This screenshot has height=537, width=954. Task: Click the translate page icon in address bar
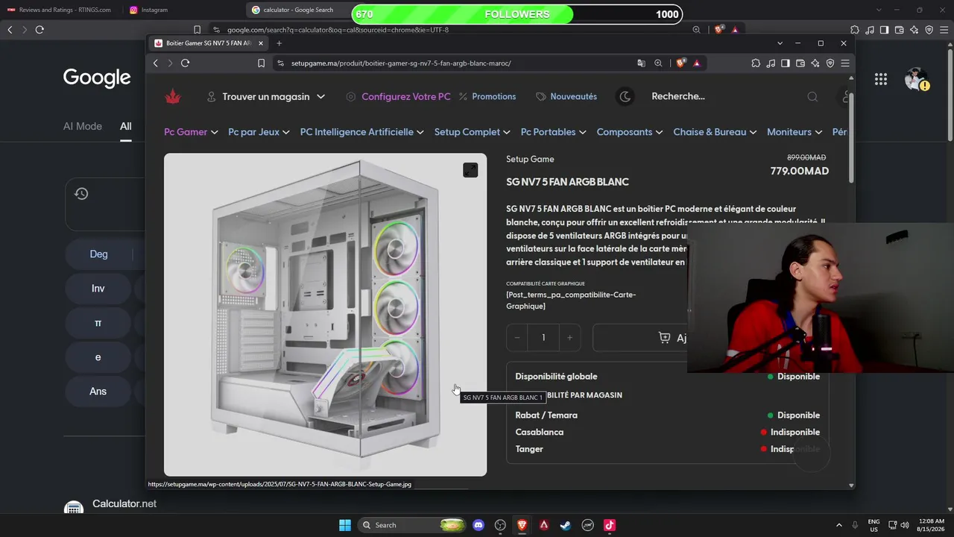(x=641, y=63)
